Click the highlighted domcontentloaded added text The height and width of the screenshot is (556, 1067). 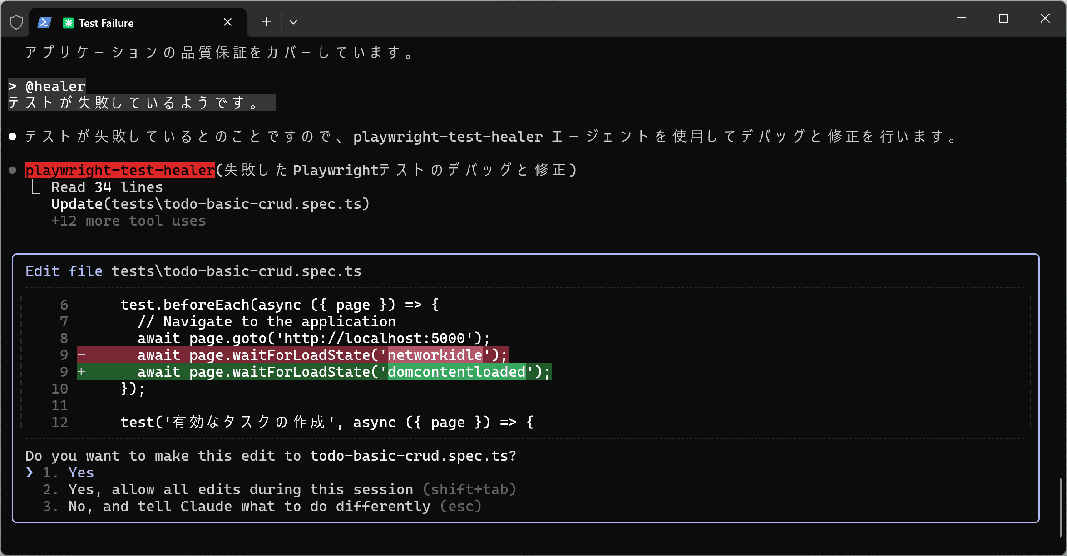[456, 372]
